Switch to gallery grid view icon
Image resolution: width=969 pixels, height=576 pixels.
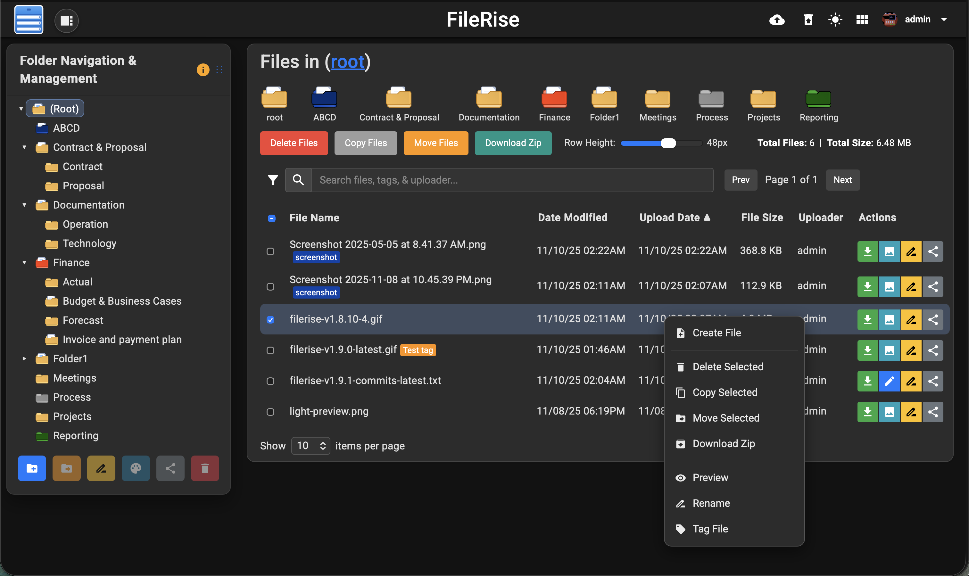tap(862, 20)
